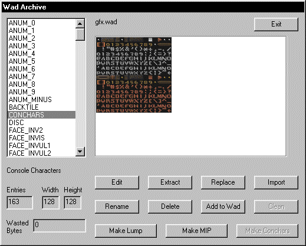Click Add to Wad button
Screen dimensions: 306x246
tap(223, 206)
